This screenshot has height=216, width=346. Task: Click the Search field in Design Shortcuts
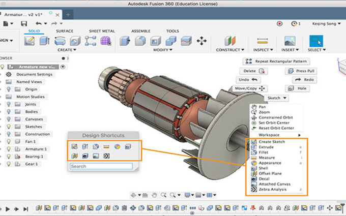pyautogui.click(x=101, y=166)
